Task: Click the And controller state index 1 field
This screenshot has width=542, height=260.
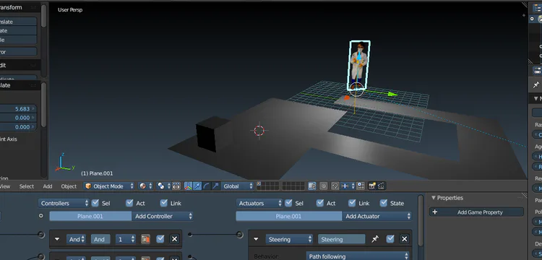Action: point(125,239)
